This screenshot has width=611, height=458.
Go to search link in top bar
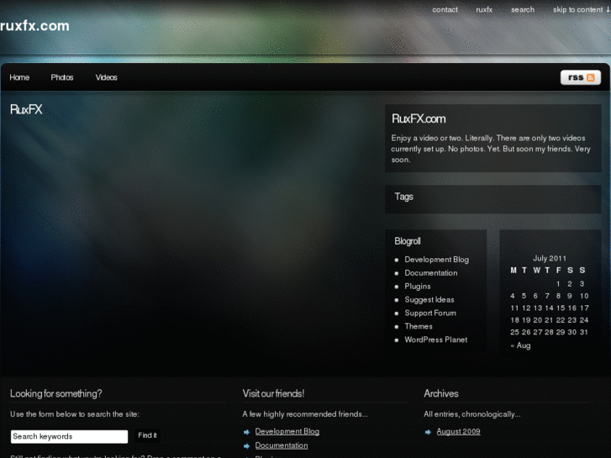523,10
